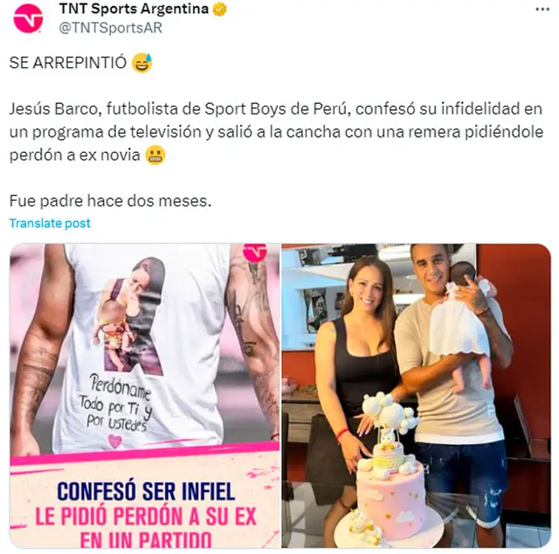
Task: Click the Fue padre hace dos meses line
Action: [111, 201]
